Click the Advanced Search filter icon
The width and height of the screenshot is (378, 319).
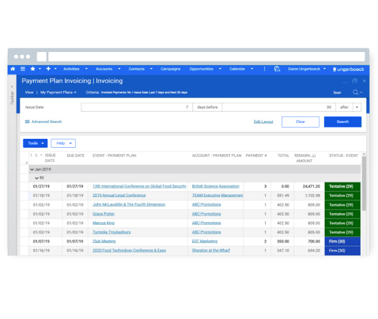click(27, 122)
